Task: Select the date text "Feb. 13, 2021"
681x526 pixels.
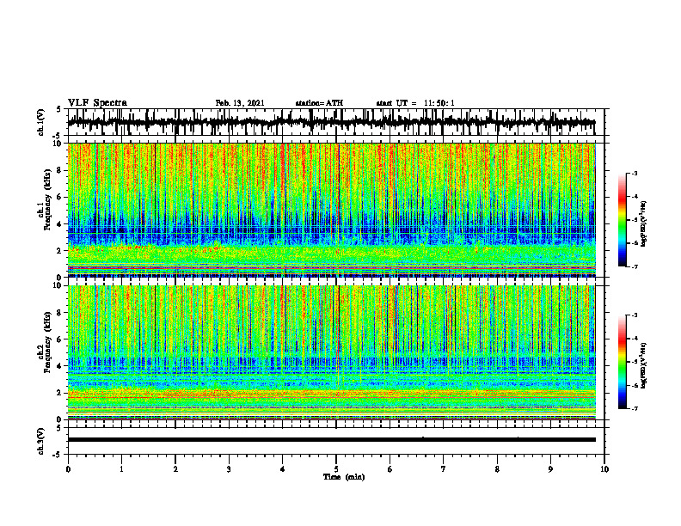Action: coord(240,103)
